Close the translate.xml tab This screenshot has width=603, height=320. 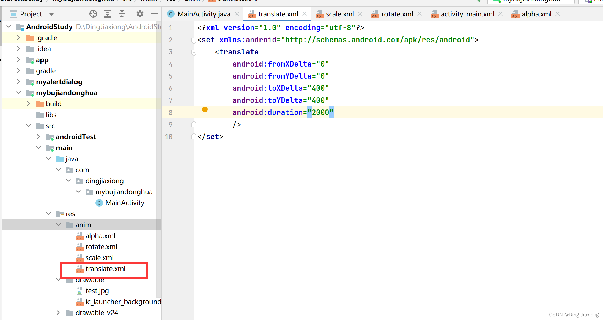(x=305, y=14)
